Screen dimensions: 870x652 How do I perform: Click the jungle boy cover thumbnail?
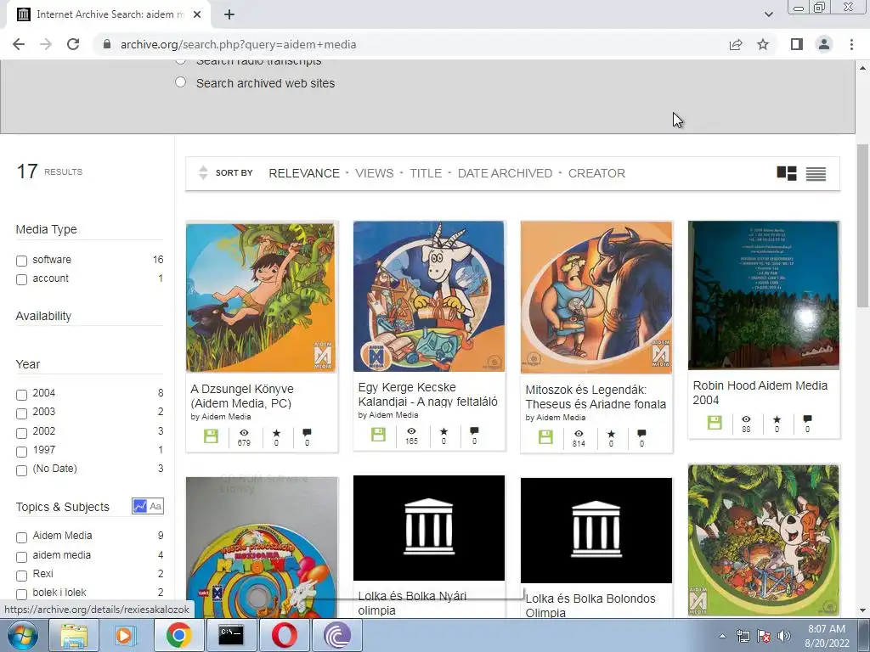pyautogui.click(x=261, y=298)
